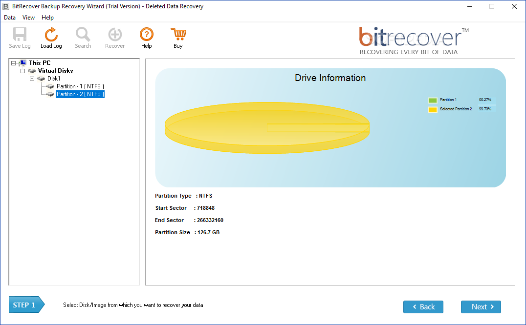Click the Partition - 1 drive icon

pyautogui.click(x=50, y=86)
